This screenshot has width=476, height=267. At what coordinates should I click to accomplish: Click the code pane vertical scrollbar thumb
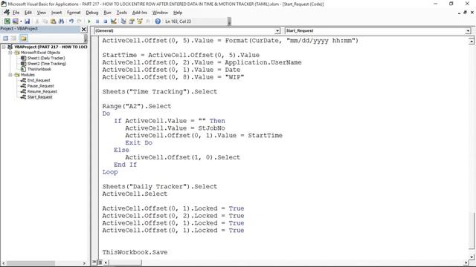pos(471,230)
